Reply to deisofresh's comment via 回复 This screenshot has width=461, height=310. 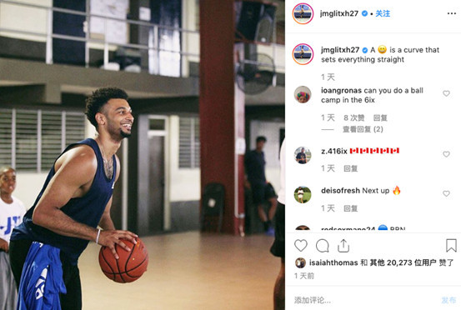tap(350, 208)
